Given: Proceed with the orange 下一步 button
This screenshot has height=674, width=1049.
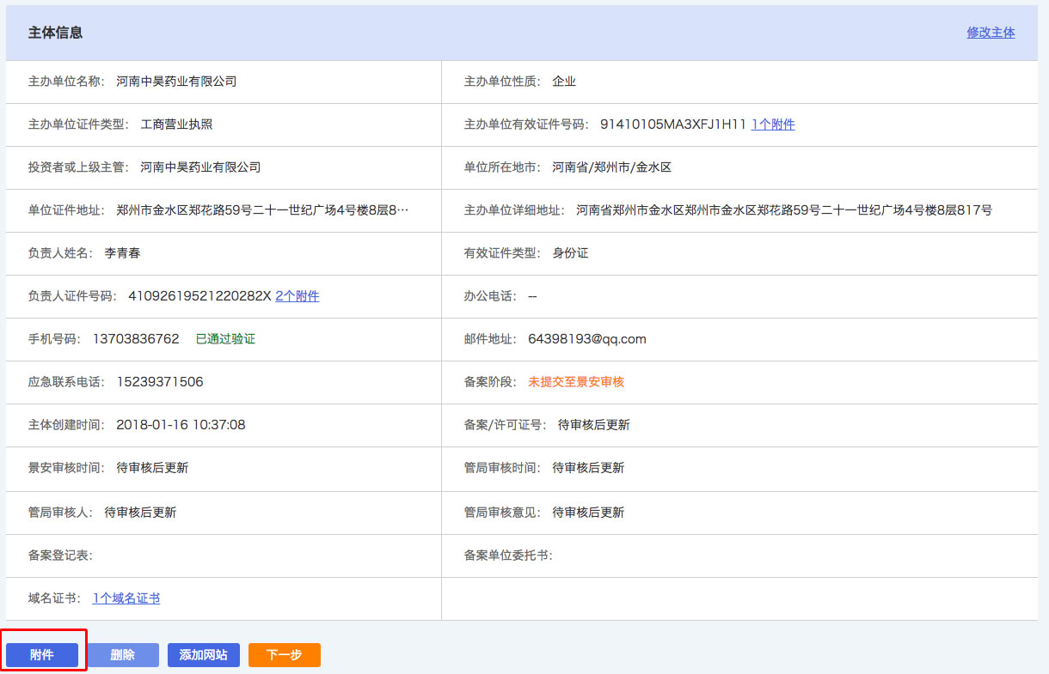Looking at the screenshot, I should (284, 655).
